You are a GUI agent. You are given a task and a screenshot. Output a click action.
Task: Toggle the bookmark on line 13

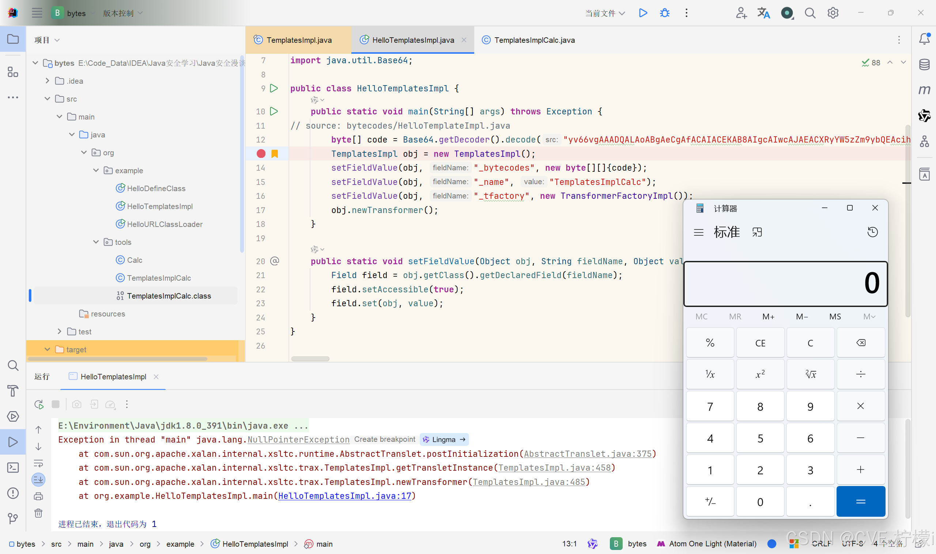[x=275, y=153]
